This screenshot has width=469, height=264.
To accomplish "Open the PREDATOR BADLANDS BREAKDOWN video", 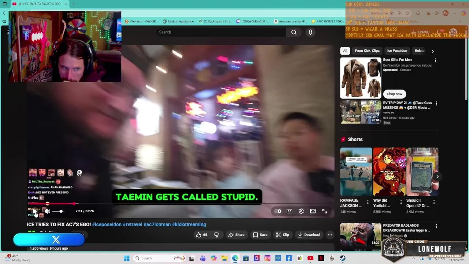I will point(361,235).
